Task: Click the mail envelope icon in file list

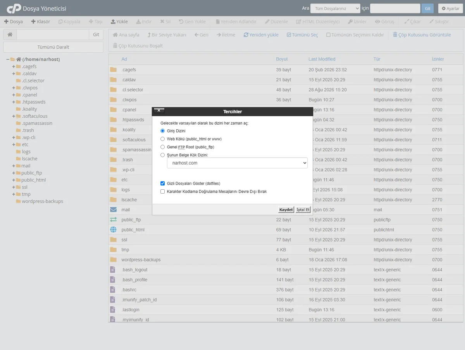Action: (113, 209)
